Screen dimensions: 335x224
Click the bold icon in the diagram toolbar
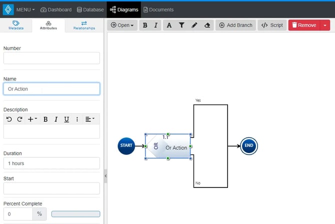click(145, 25)
